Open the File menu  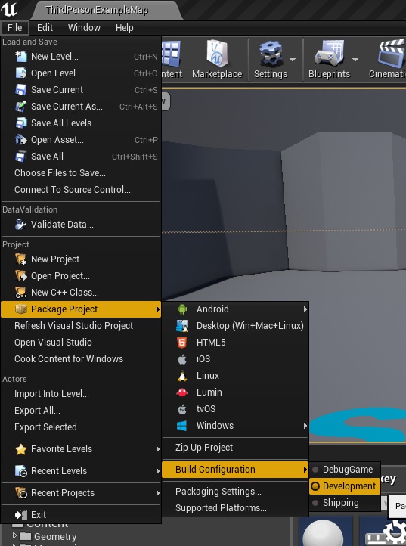[14, 27]
